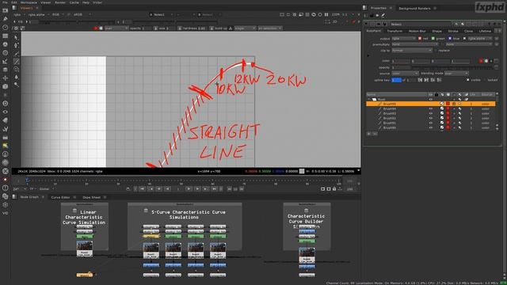Collapse the Root layer tree item
This screenshot has height=285, width=507.
[x=369, y=100]
